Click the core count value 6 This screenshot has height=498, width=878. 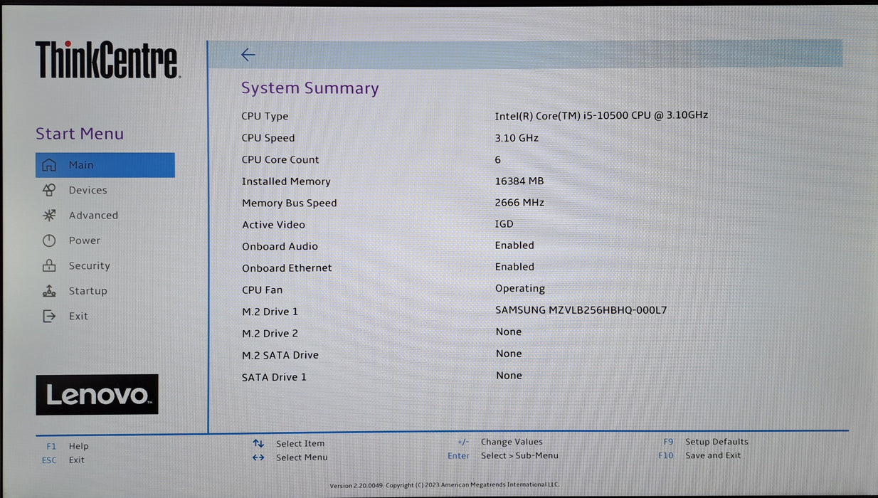point(498,159)
